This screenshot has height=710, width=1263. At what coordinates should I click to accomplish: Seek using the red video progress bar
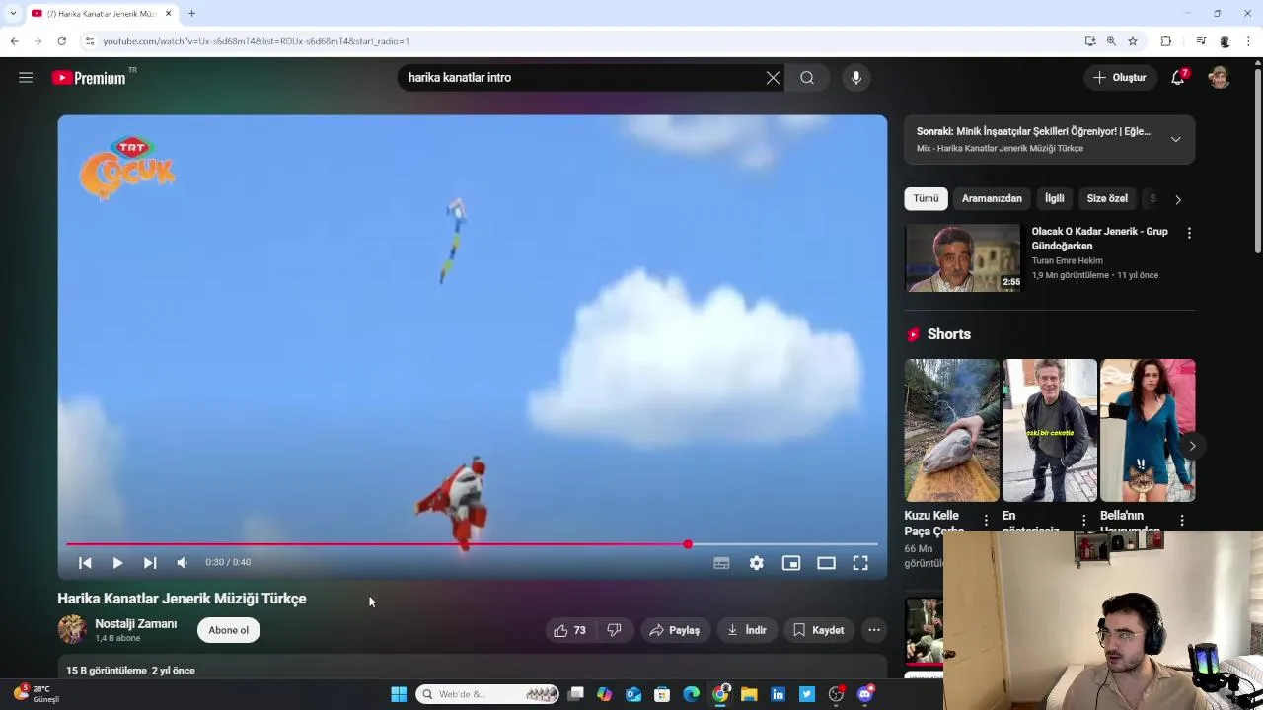pos(472,544)
